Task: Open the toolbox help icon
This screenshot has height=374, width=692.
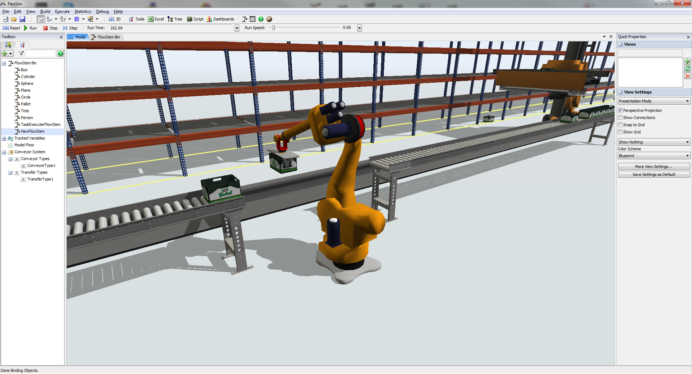Action: (x=60, y=54)
